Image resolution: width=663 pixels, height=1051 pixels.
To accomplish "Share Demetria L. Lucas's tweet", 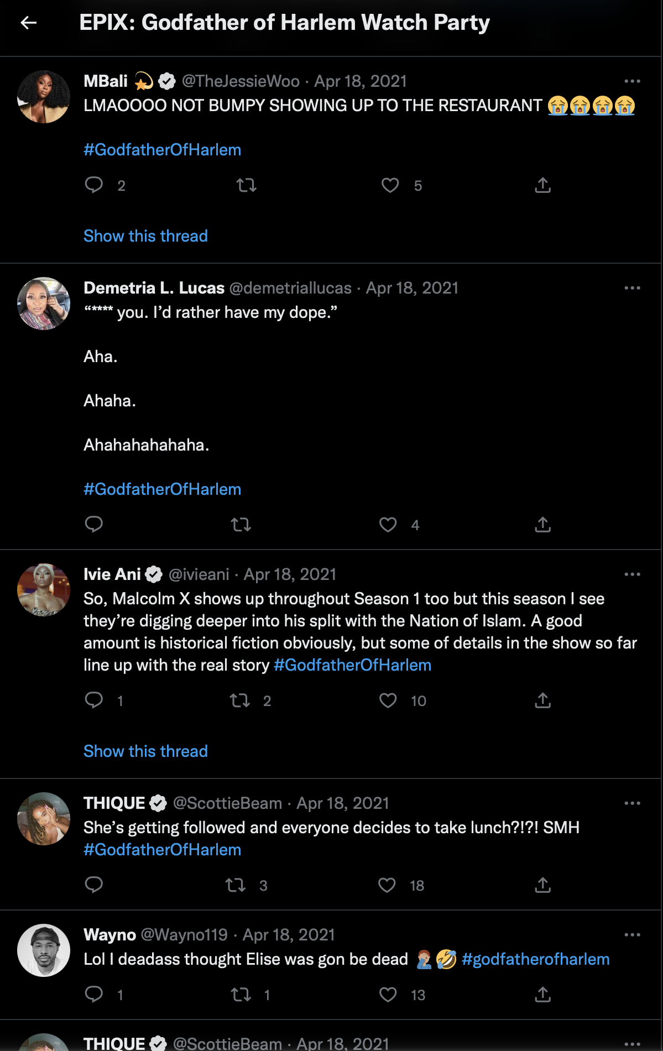I will [542, 524].
